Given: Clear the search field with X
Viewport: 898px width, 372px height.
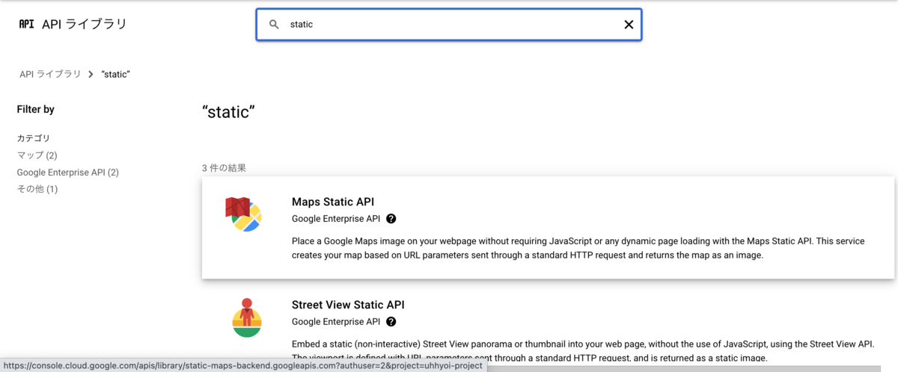Looking at the screenshot, I should click(x=629, y=25).
